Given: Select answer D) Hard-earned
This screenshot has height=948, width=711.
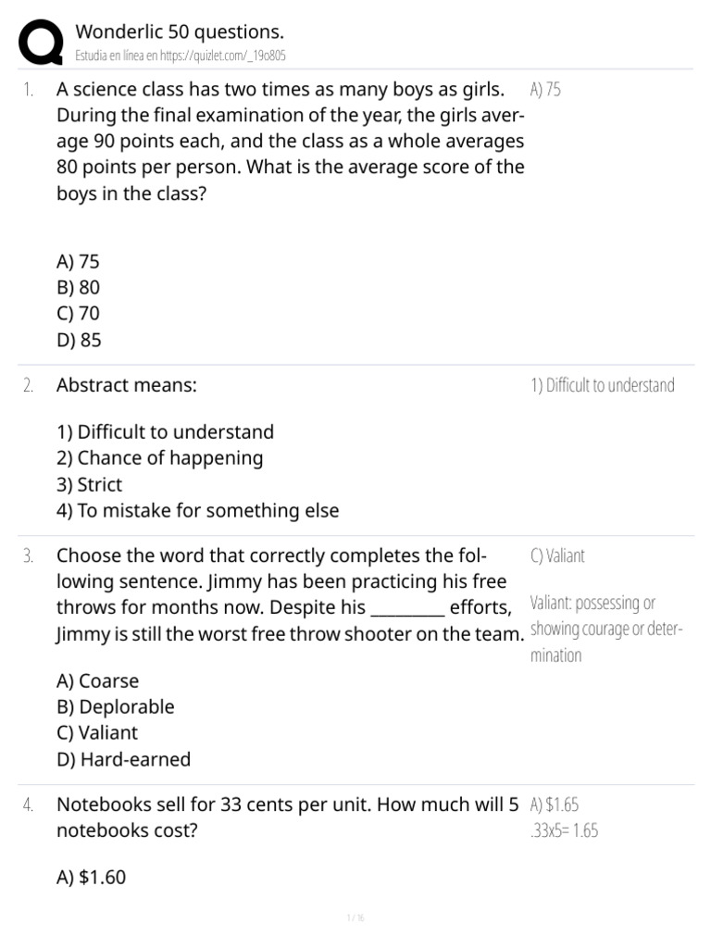Looking at the screenshot, I should click(x=123, y=759).
